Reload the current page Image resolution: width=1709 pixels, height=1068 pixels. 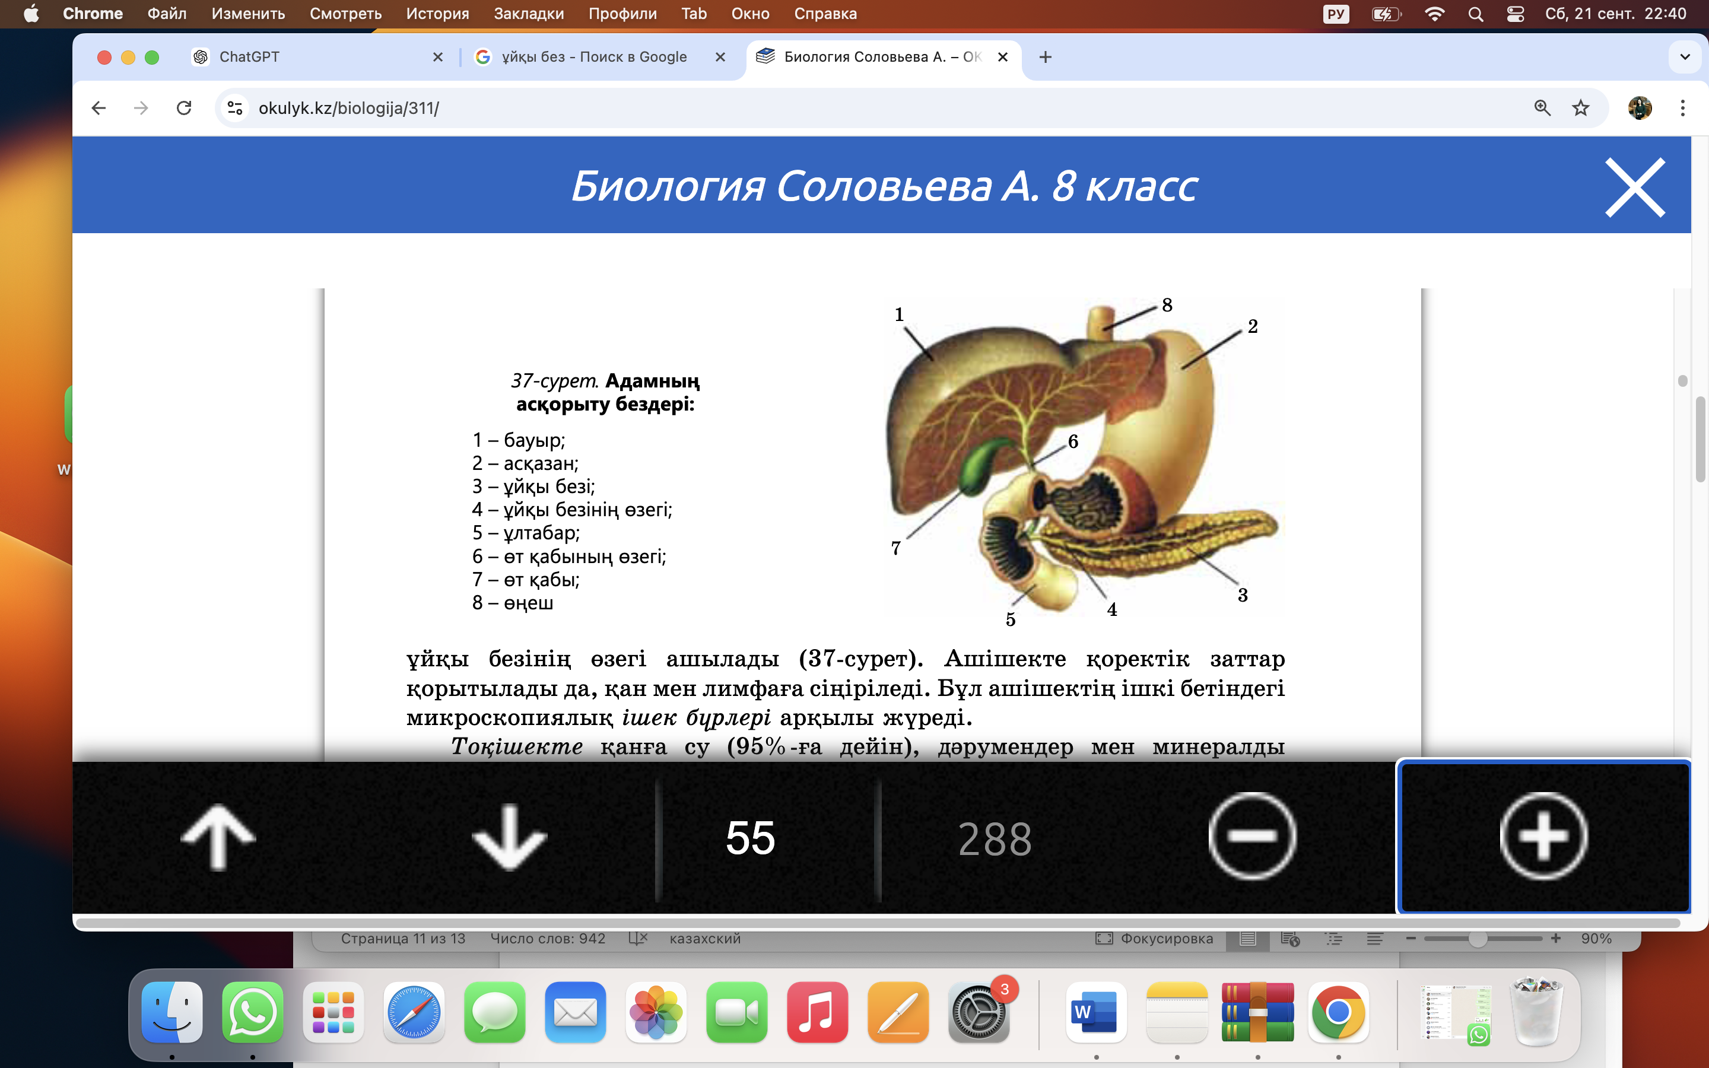(183, 108)
